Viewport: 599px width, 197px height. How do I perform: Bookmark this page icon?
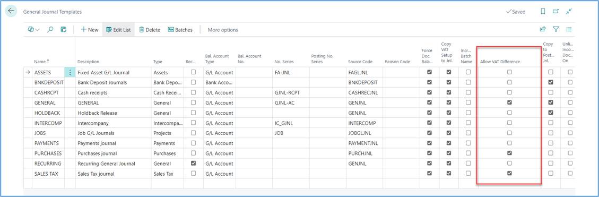543,12
